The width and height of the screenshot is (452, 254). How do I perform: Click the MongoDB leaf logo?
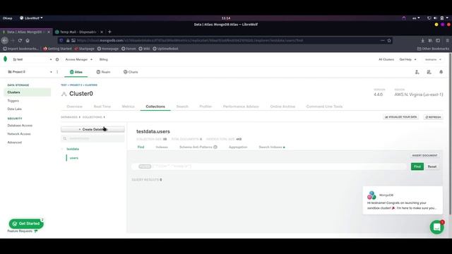point(5,59)
